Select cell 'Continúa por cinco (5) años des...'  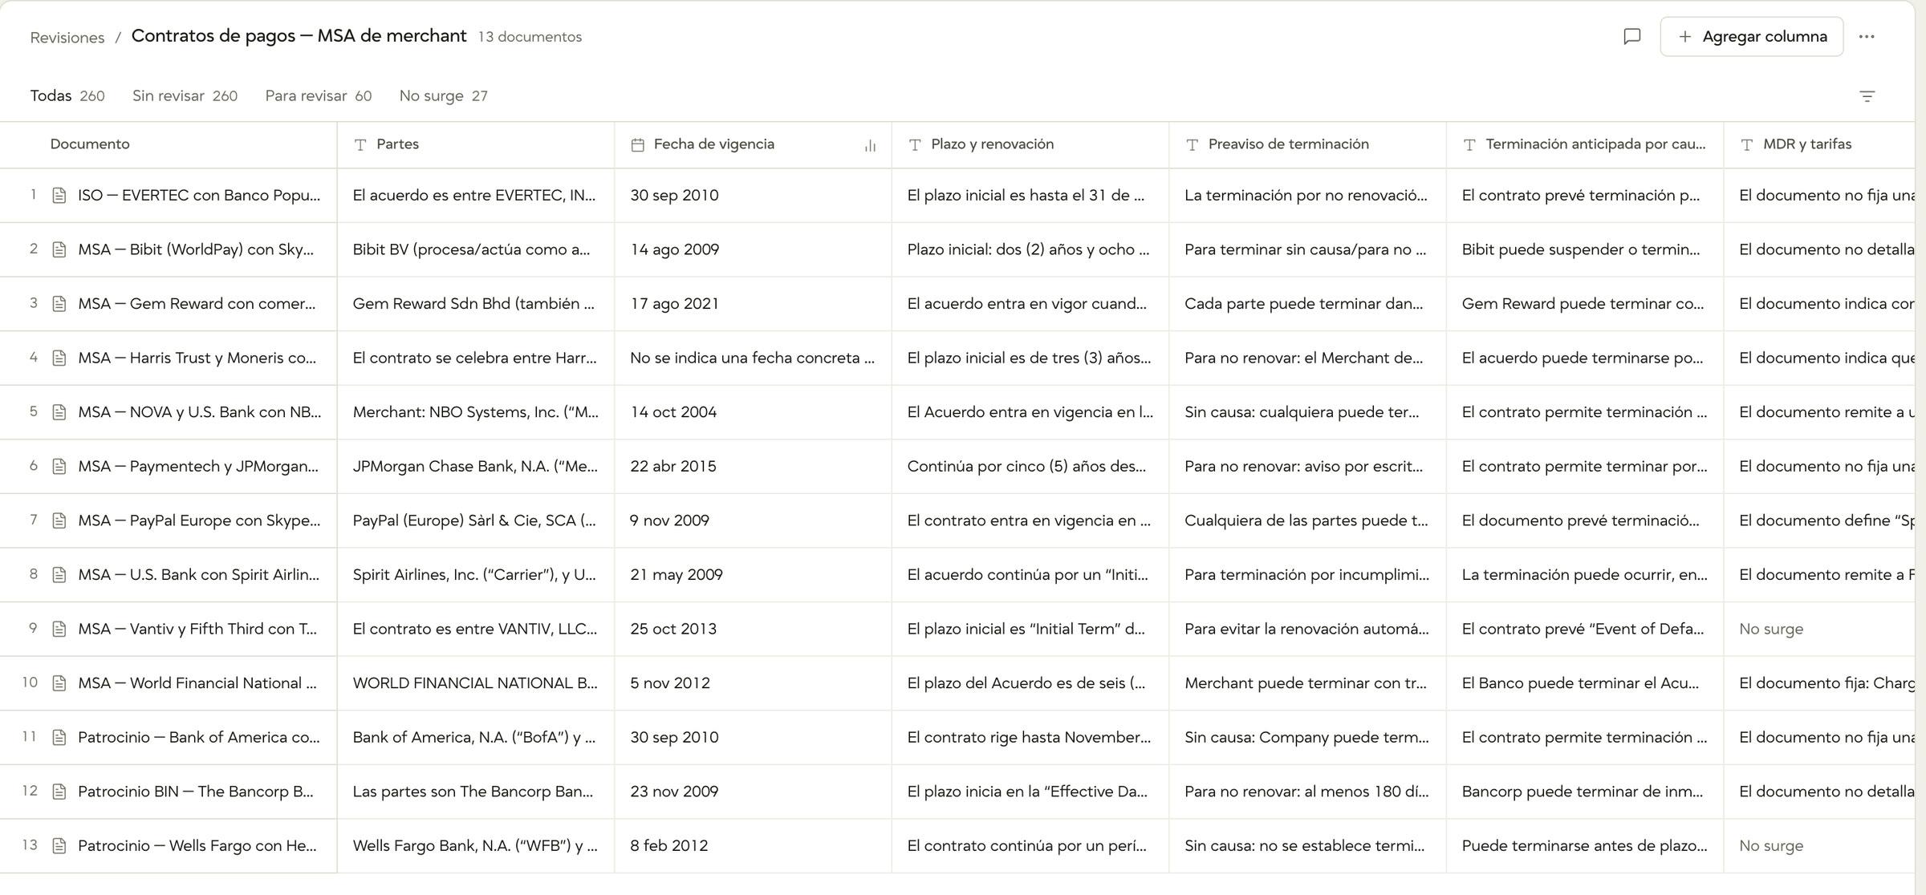tap(1030, 466)
